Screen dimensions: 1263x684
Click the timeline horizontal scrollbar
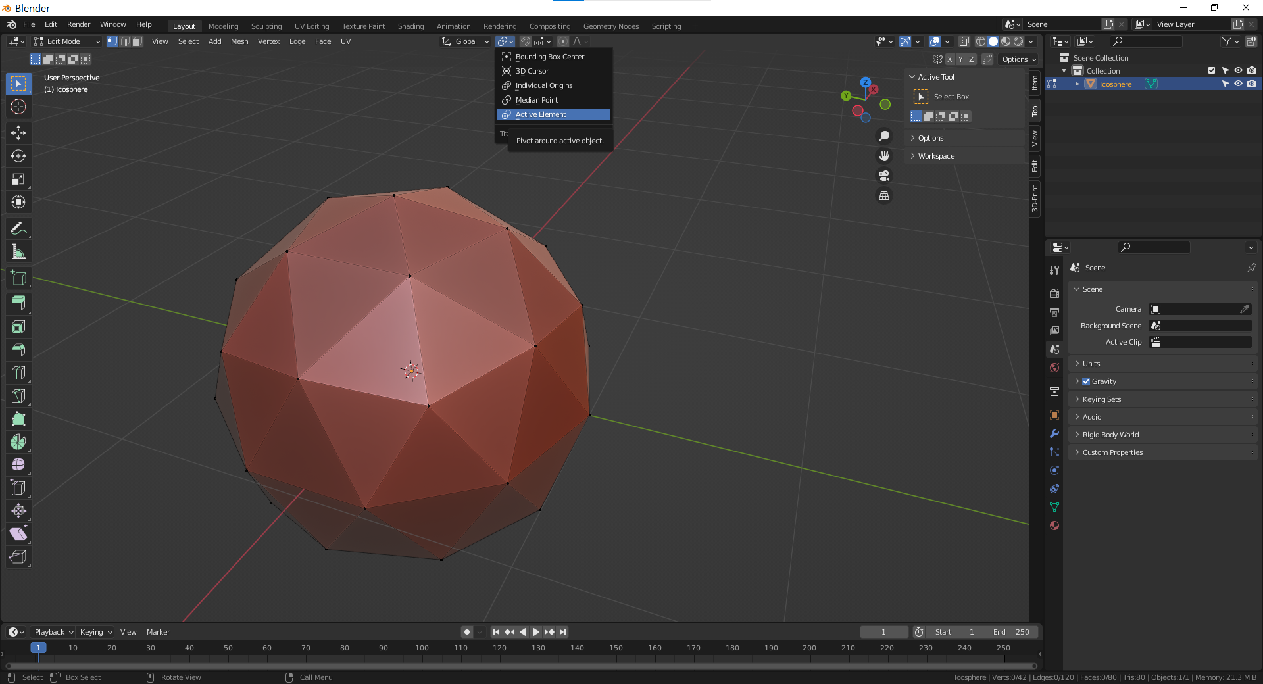tap(521, 666)
